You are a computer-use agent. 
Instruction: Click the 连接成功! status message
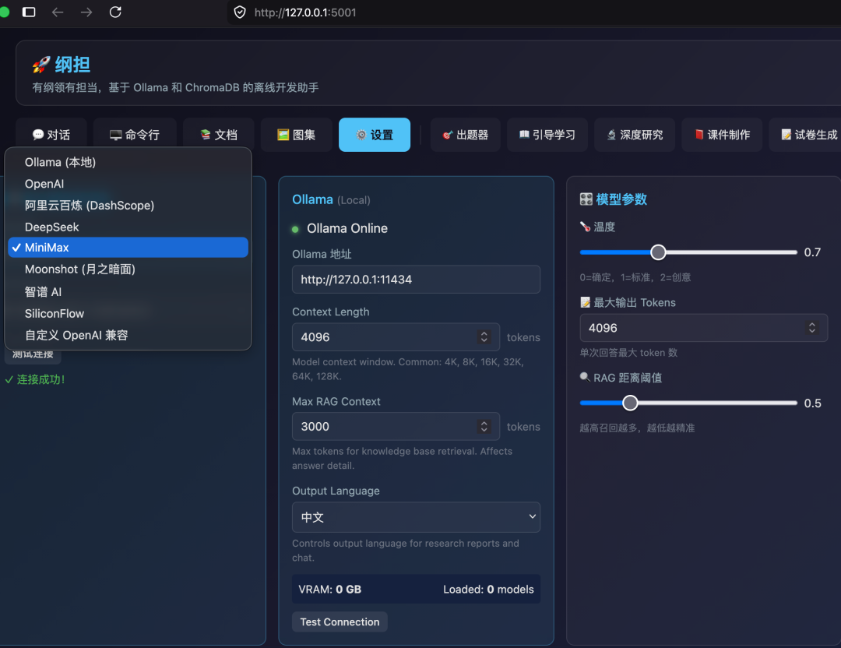point(35,380)
